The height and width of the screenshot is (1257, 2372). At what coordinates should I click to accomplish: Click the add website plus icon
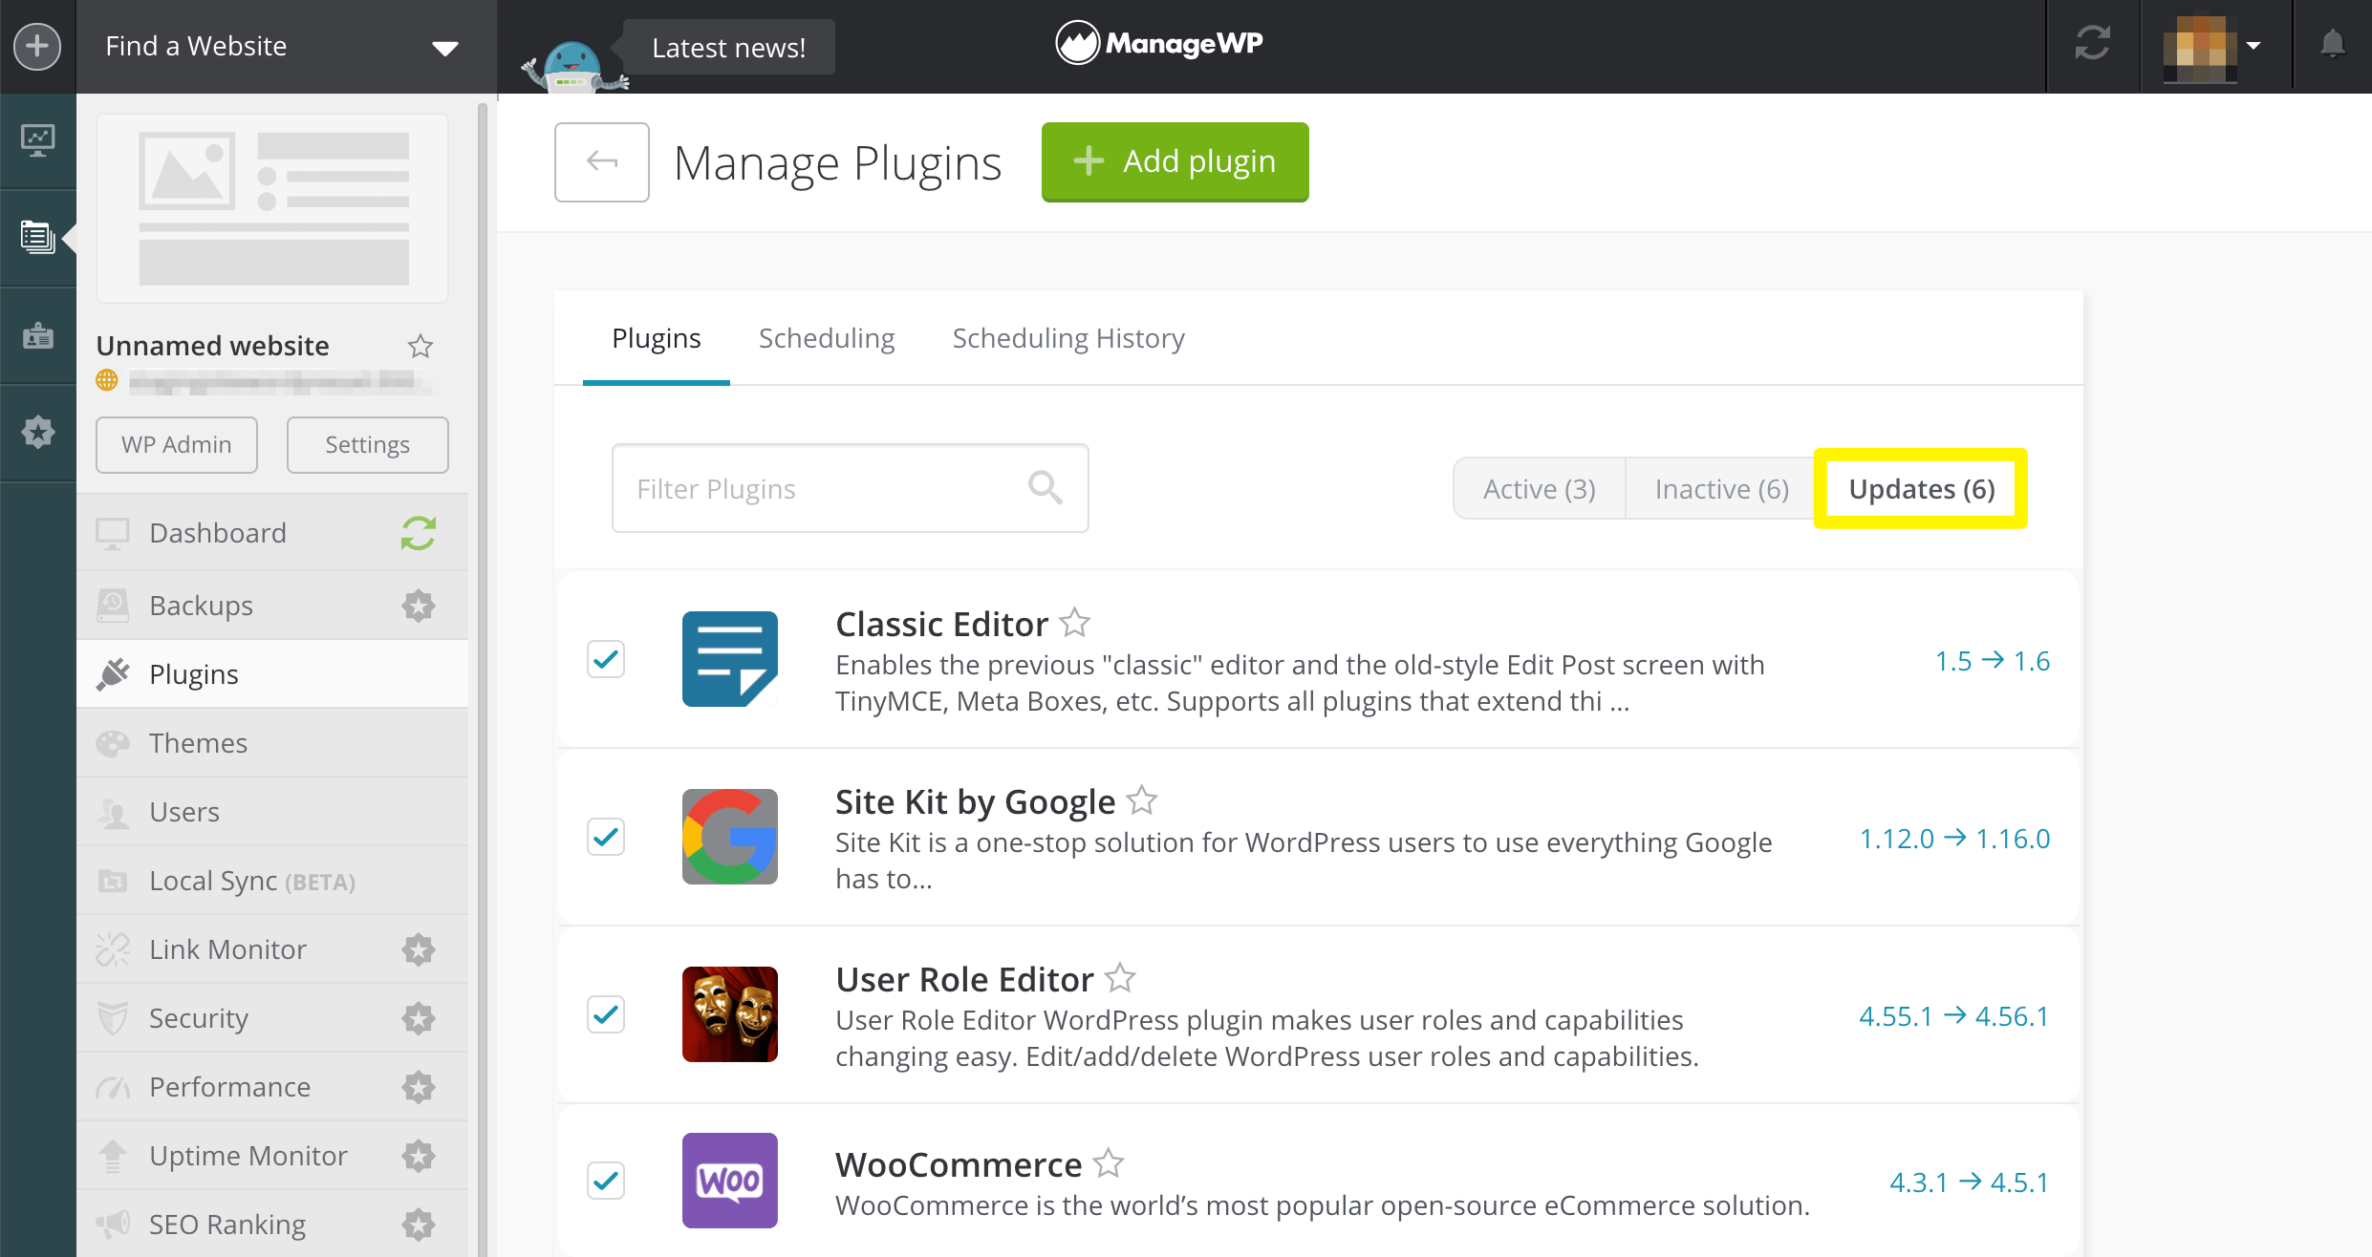37,46
